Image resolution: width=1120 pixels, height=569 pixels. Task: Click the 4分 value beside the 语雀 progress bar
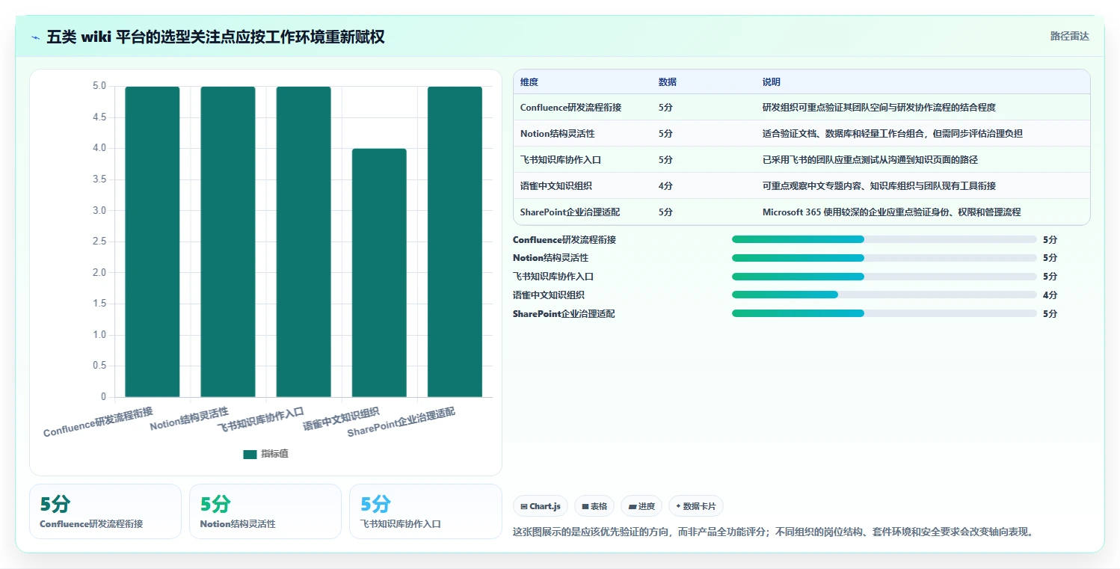(1050, 295)
